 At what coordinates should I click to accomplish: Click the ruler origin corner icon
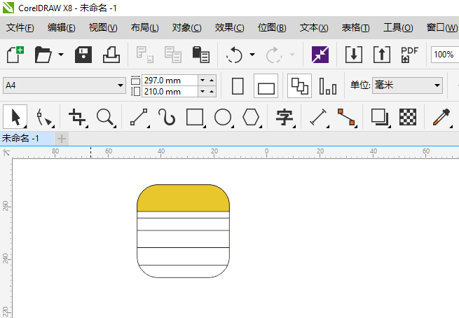point(6,153)
